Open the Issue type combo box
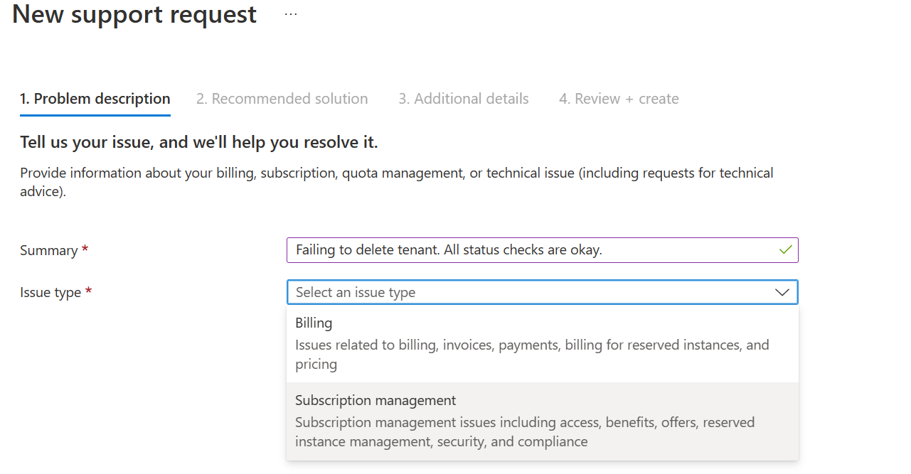The width and height of the screenshot is (911, 474). 498,292
